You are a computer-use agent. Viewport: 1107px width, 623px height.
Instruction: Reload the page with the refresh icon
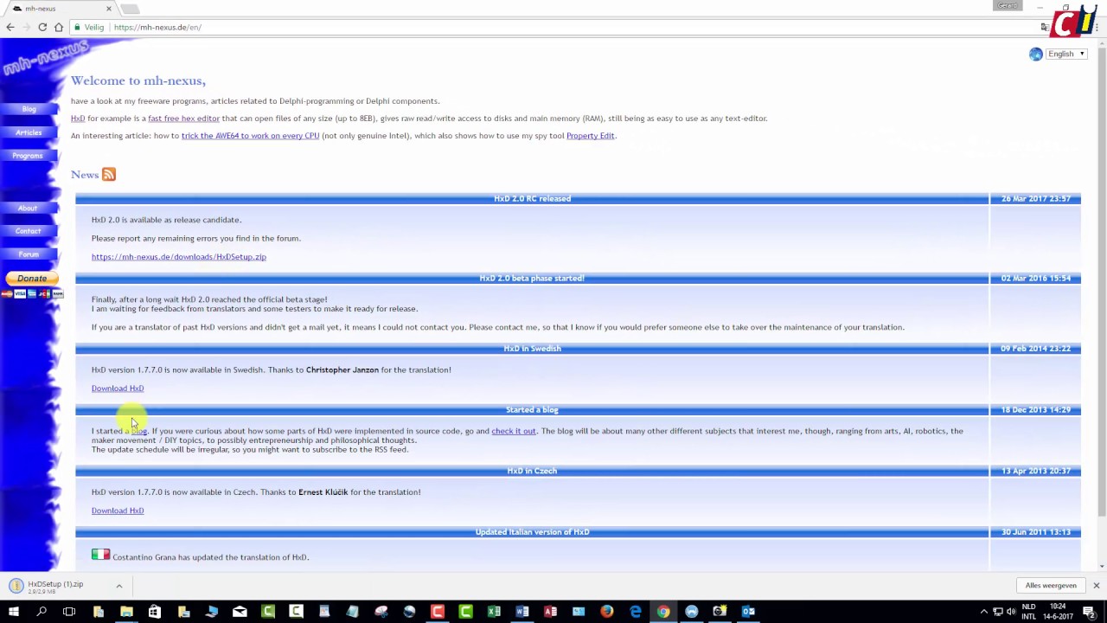pyautogui.click(x=42, y=27)
